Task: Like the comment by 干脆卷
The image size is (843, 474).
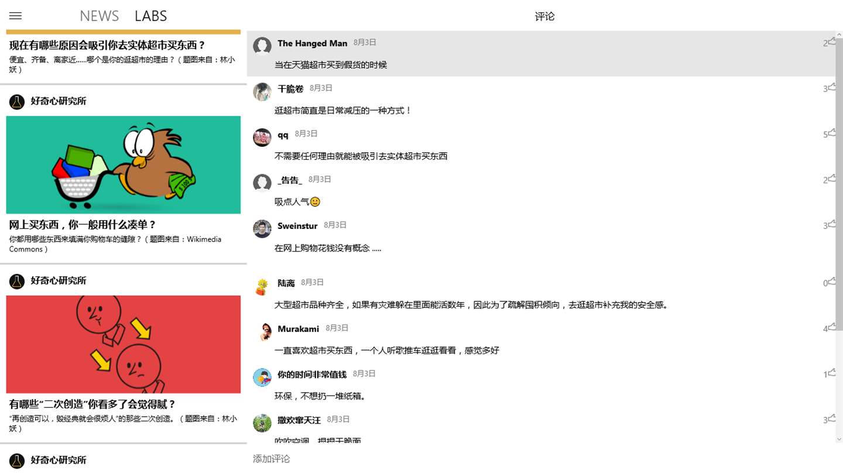Action: pos(832,88)
